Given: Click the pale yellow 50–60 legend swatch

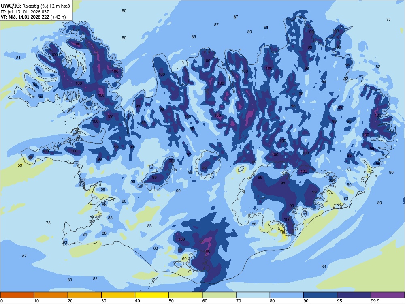Looking at the screenshot, I should [185, 295].
